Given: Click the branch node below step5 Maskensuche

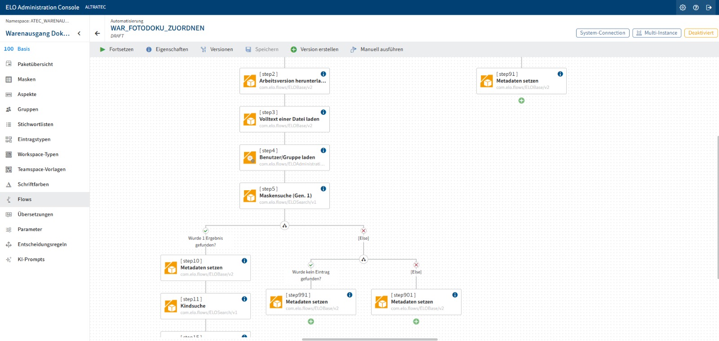Looking at the screenshot, I should click(284, 225).
